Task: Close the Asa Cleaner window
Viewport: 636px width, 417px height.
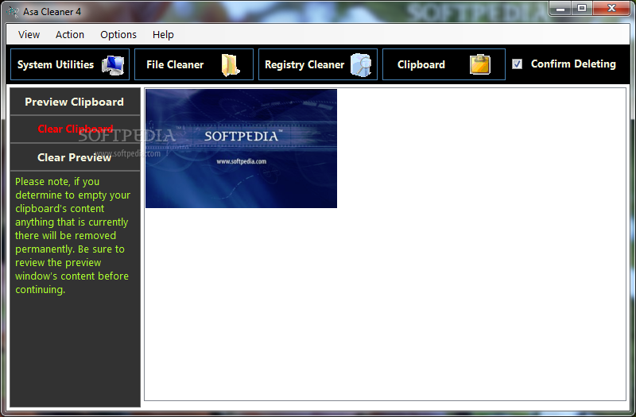Action: (x=611, y=9)
